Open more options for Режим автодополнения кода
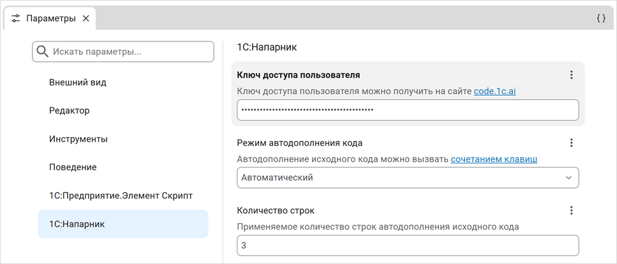617x264 pixels. tap(572, 143)
